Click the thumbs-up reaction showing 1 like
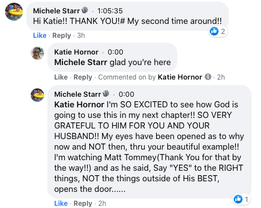 [x=241, y=199]
